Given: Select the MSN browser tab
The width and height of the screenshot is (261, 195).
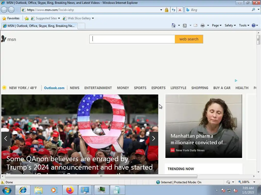Looking at the screenshot, I should pyautogui.click(x=40, y=26).
